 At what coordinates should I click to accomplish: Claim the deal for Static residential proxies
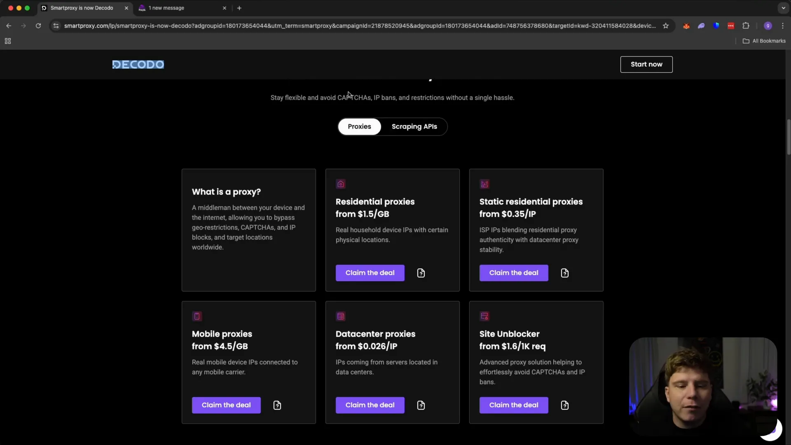tap(514, 273)
